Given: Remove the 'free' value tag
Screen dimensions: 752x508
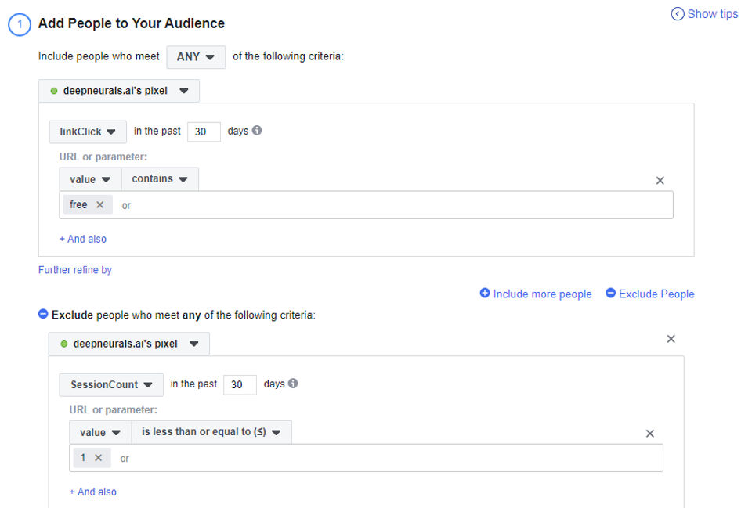Looking at the screenshot, I should click(99, 205).
